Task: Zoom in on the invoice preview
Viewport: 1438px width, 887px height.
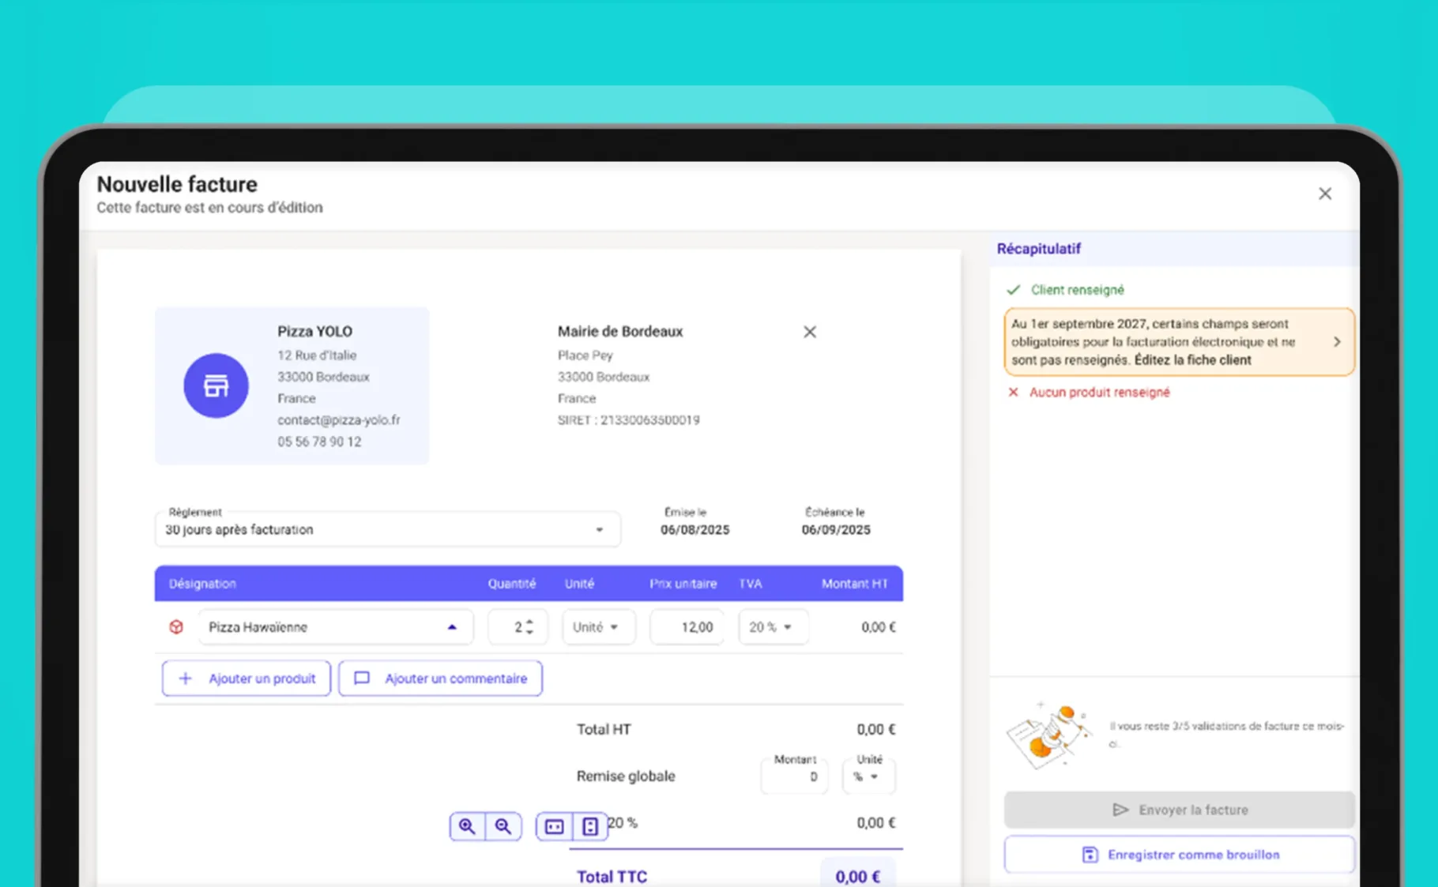Action: pos(467,826)
